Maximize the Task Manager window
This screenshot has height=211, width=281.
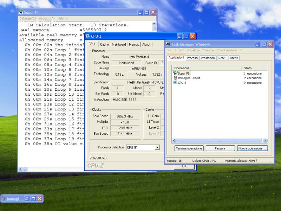click(264, 44)
